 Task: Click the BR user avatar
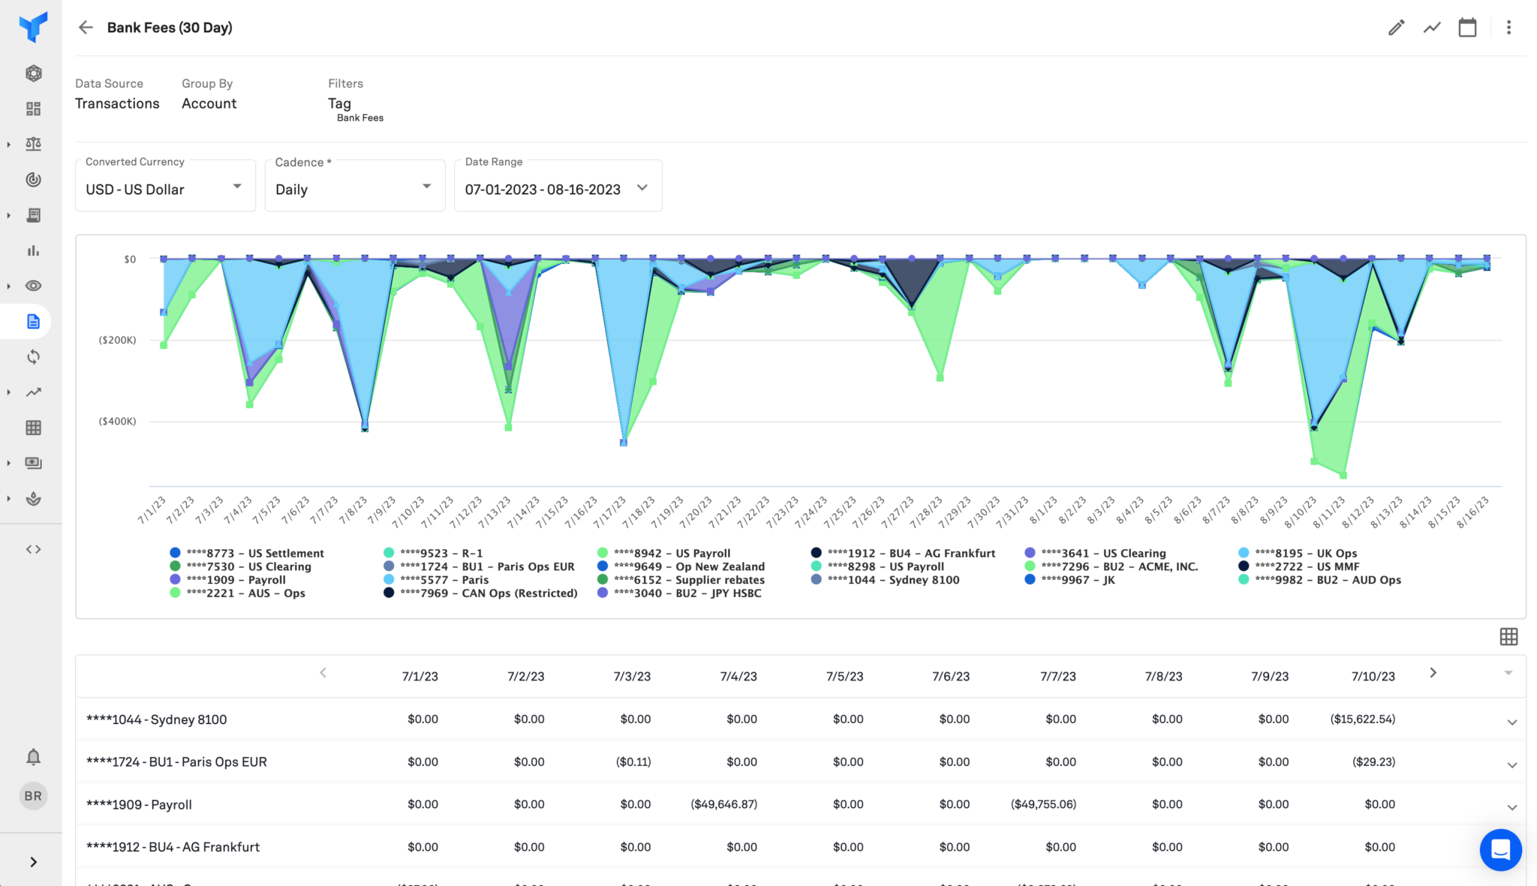[33, 796]
